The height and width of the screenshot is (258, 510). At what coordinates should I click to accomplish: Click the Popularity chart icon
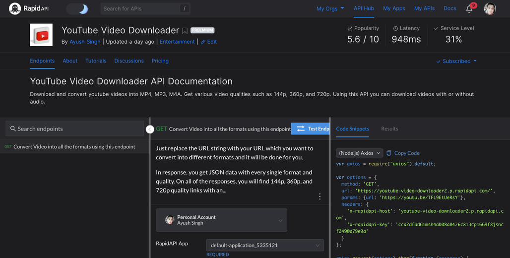pos(350,28)
